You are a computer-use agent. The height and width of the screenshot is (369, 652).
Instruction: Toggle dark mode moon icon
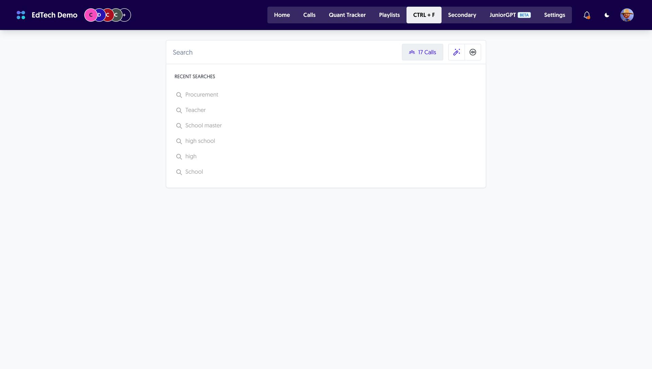tap(607, 15)
